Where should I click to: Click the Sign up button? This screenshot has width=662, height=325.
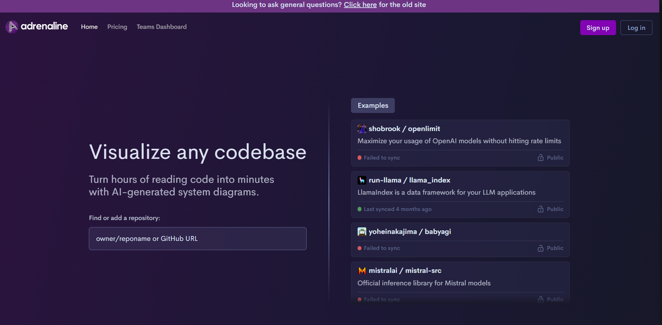[x=598, y=28]
